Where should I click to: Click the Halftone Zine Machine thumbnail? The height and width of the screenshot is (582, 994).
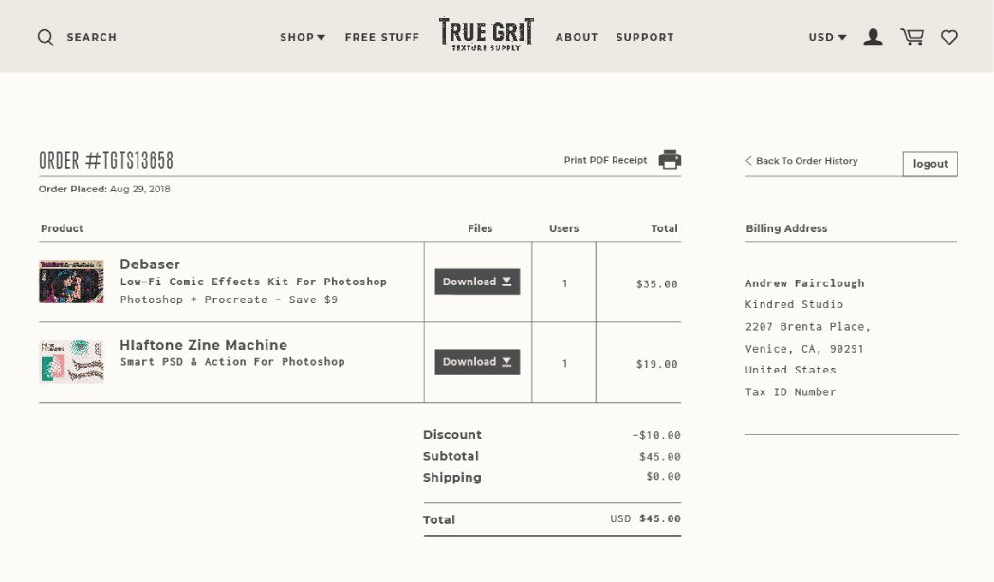(x=71, y=362)
